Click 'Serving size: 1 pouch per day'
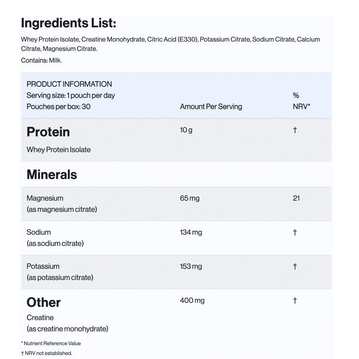359x359 pixels. [x=71, y=95]
